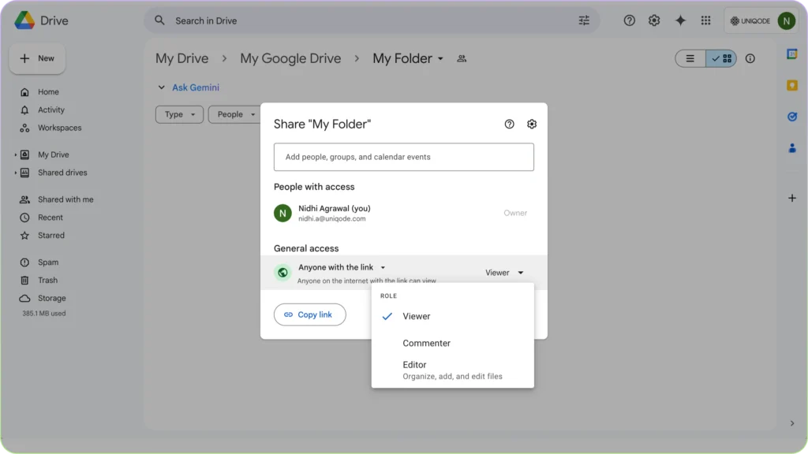Open the share dialog's settings gear
The height and width of the screenshot is (454, 808).
tap(531, 124)
